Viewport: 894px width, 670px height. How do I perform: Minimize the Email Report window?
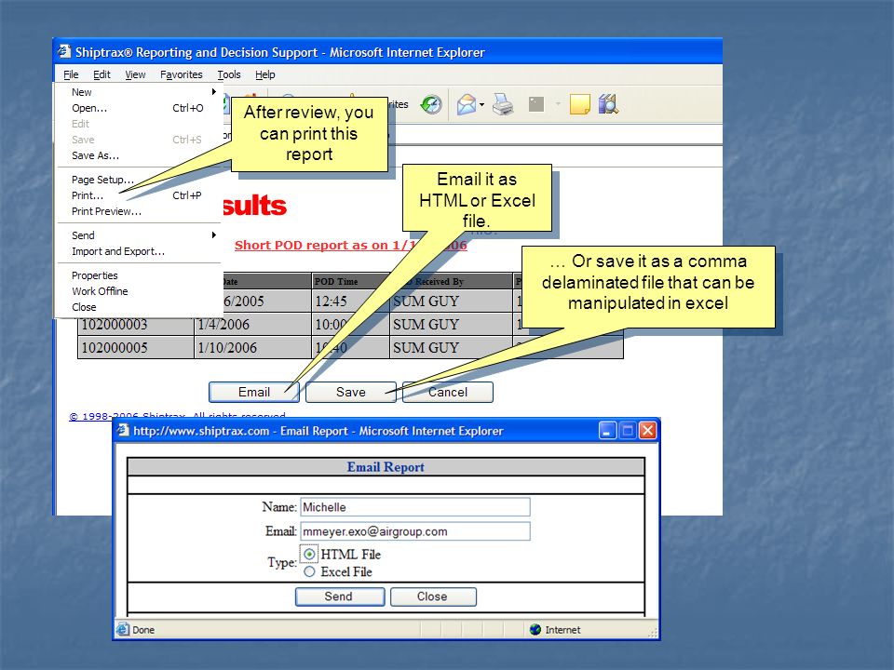[607, 431]
